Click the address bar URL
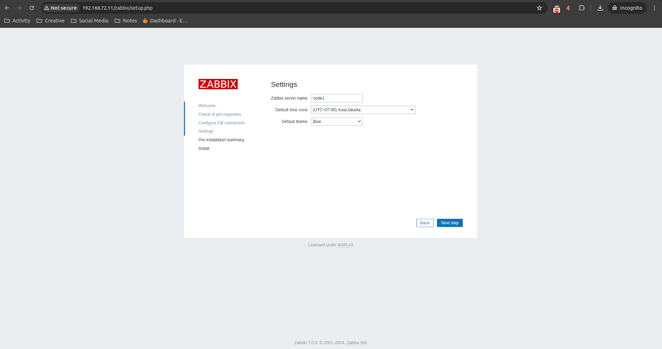The width and height of the screenshot is (662, 349). click(x=118, y=8)
